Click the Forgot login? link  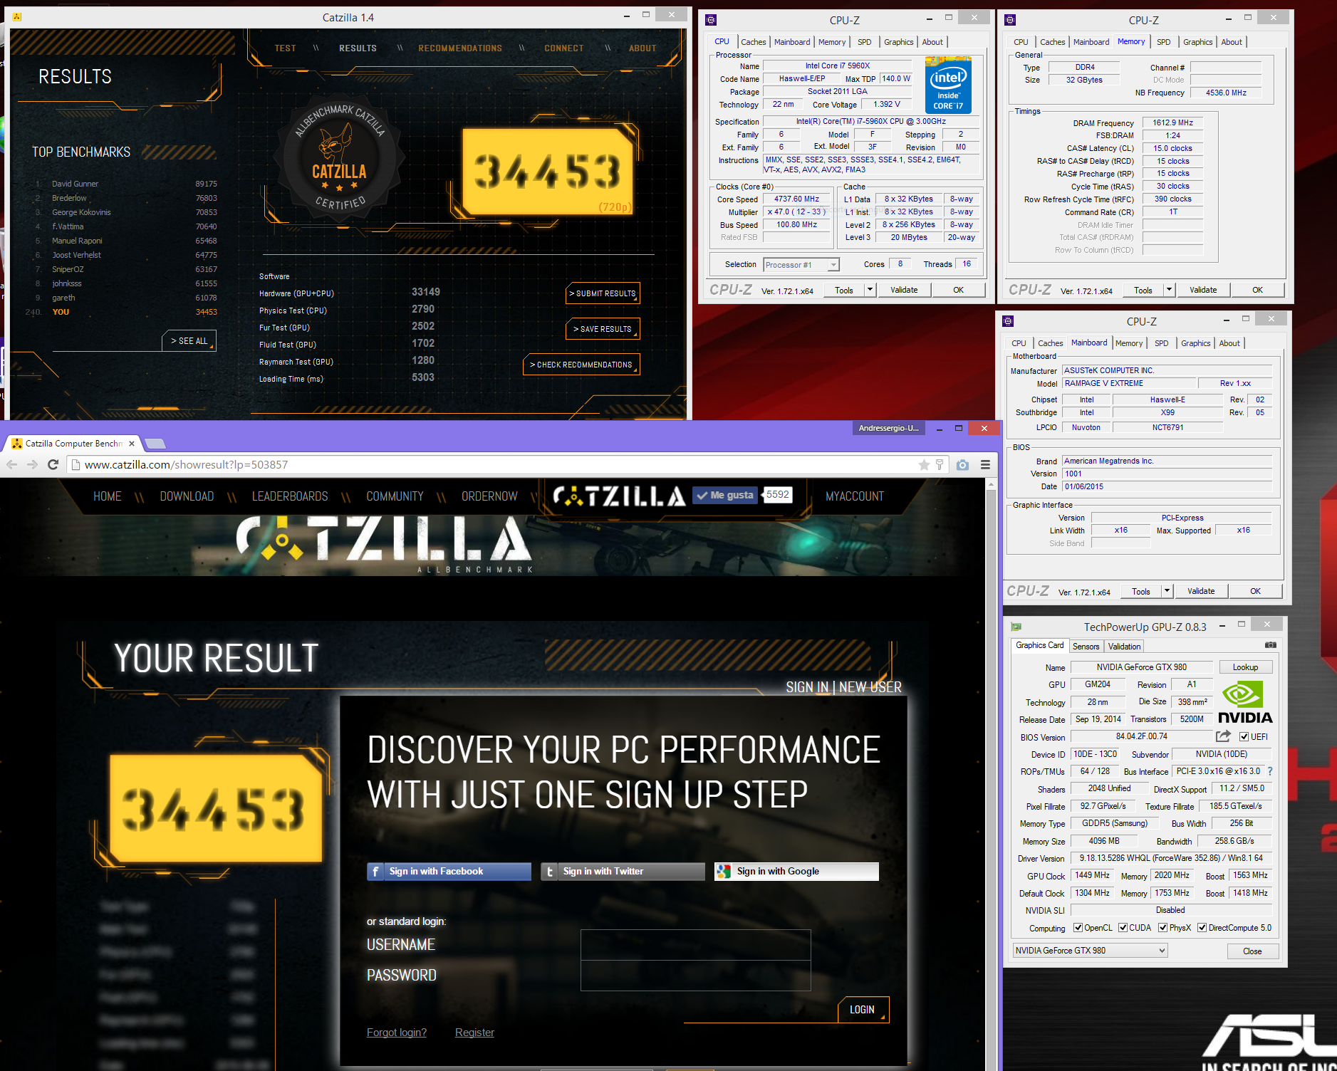[x=397, y=1033]
